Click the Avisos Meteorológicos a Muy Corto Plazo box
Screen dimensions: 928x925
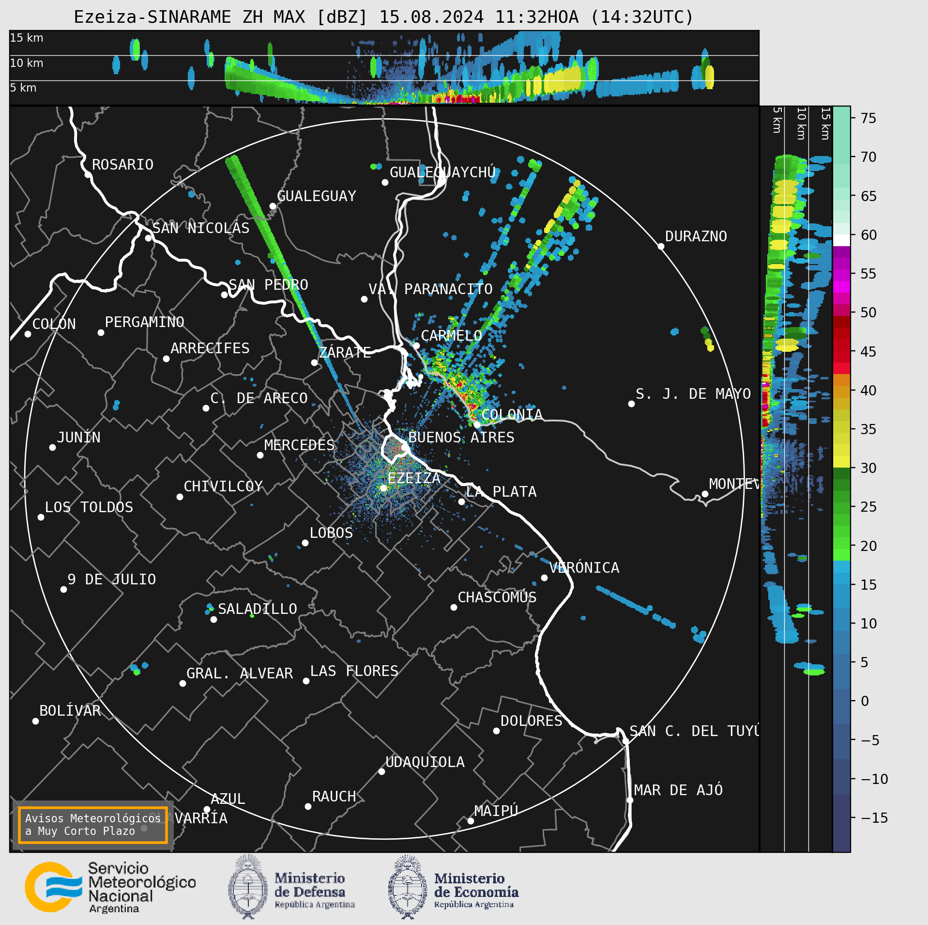[x=92, y=825]
